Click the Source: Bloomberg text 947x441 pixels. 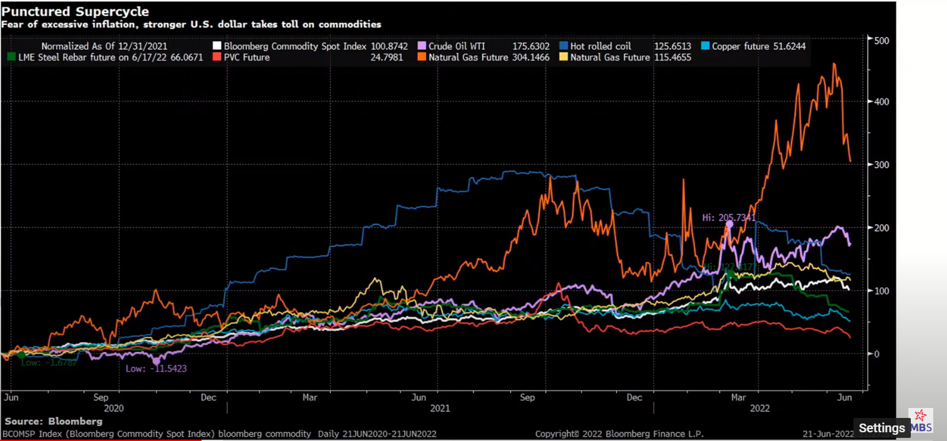tap(54, 422)
